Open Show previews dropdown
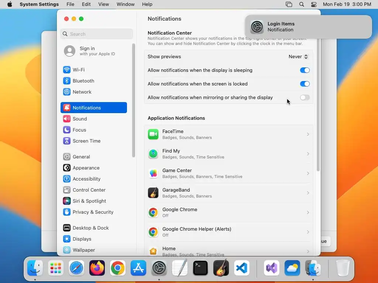The width and height of the screenshot is (378, 283). (x=298, y=57)
